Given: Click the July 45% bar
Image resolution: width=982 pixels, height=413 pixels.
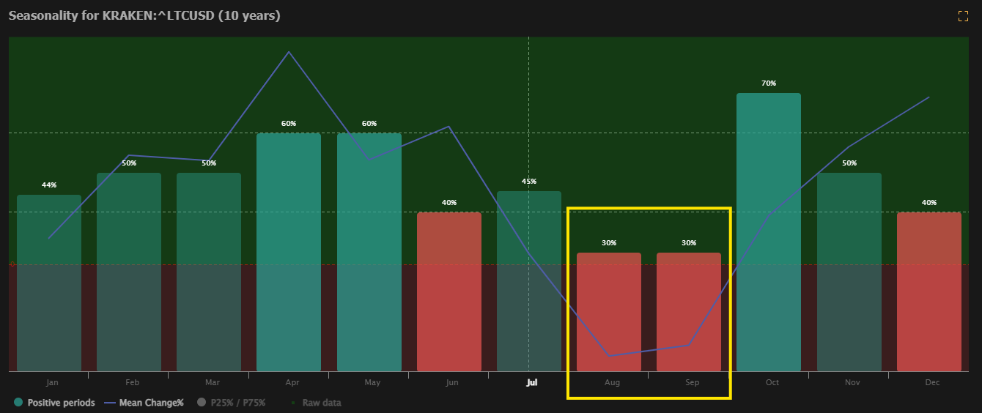Looking at the screenshot, I should 529,281.
